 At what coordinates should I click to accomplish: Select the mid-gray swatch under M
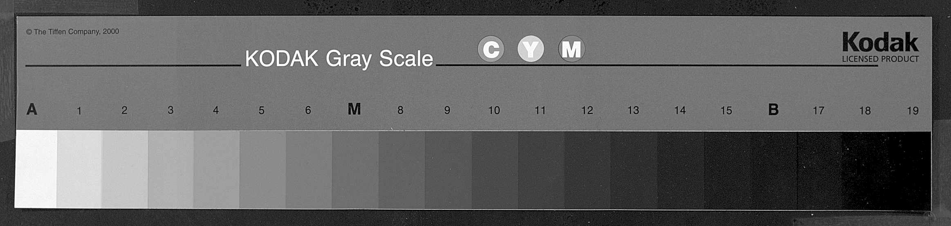point(355,170)
